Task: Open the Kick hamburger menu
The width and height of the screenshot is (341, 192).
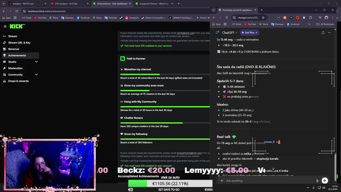Action: coord(5,26)
